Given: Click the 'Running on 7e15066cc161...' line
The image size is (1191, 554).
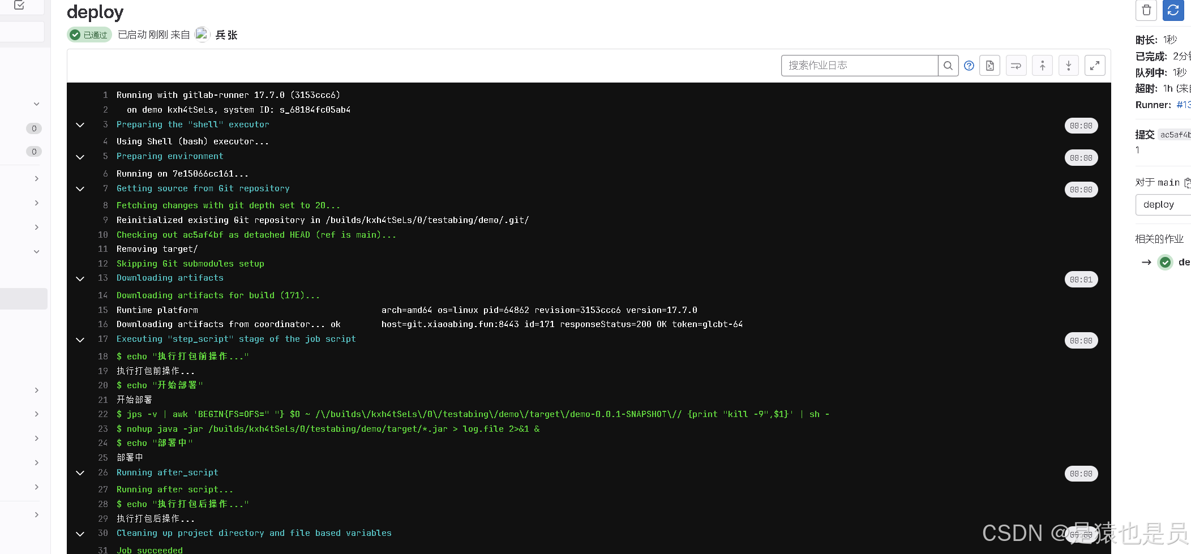Looking at the screenshot, I should point(182,174).
